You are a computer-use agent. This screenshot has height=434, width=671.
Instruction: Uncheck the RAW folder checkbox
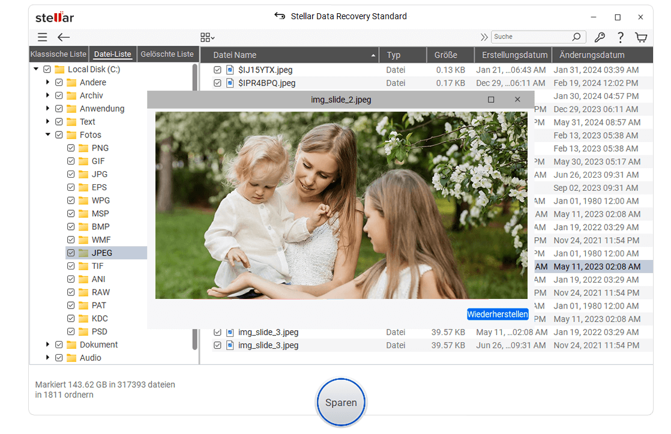70,292
